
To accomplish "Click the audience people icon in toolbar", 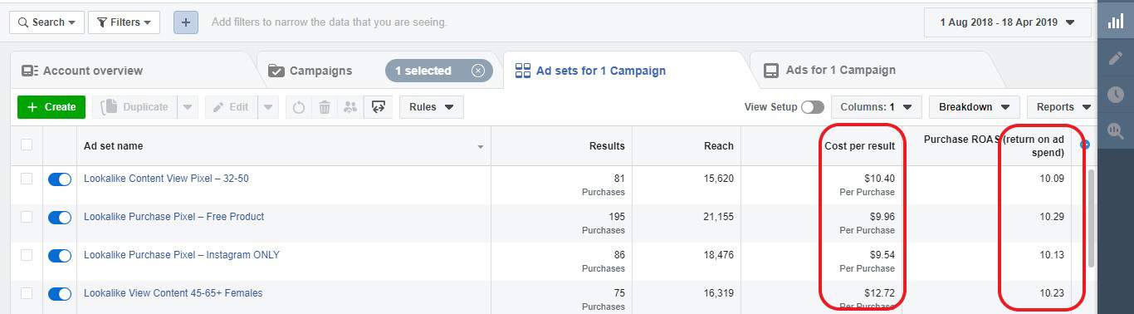I will [350, 107].
